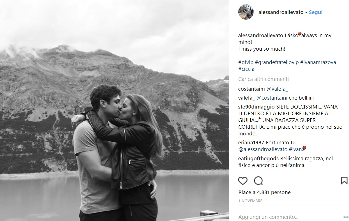The width and height of the screenshot is (349, 221).
Task: Open the @valefa_ mention
Action: tap(277, 89)
